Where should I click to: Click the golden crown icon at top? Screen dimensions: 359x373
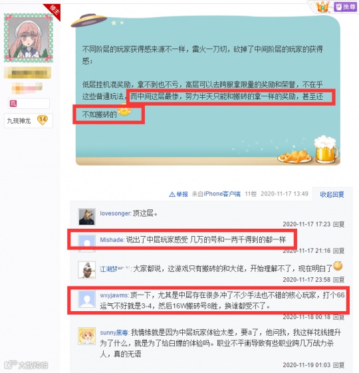point(322,7)
